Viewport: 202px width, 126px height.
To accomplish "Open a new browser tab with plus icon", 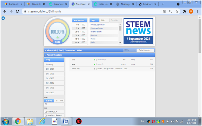I will click(163, 4).
